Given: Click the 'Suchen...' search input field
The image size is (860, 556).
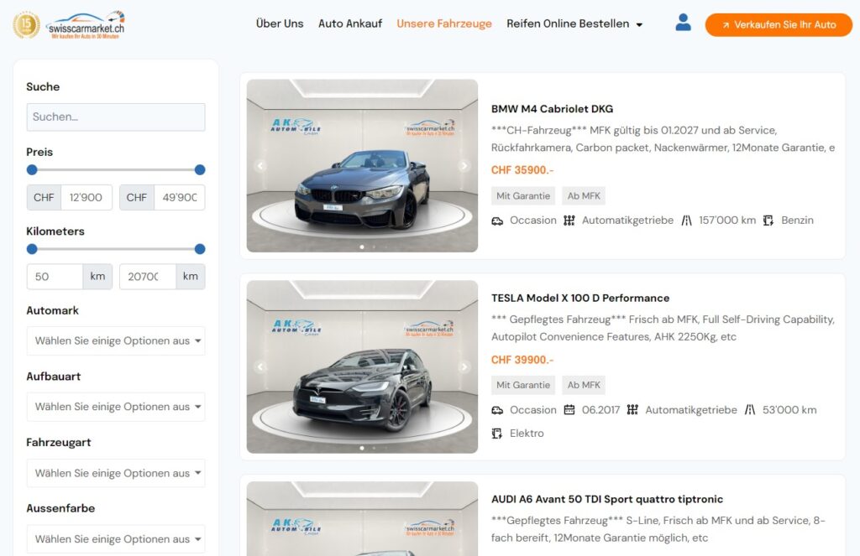Looking at the screenshot, I should click(115, 117).
